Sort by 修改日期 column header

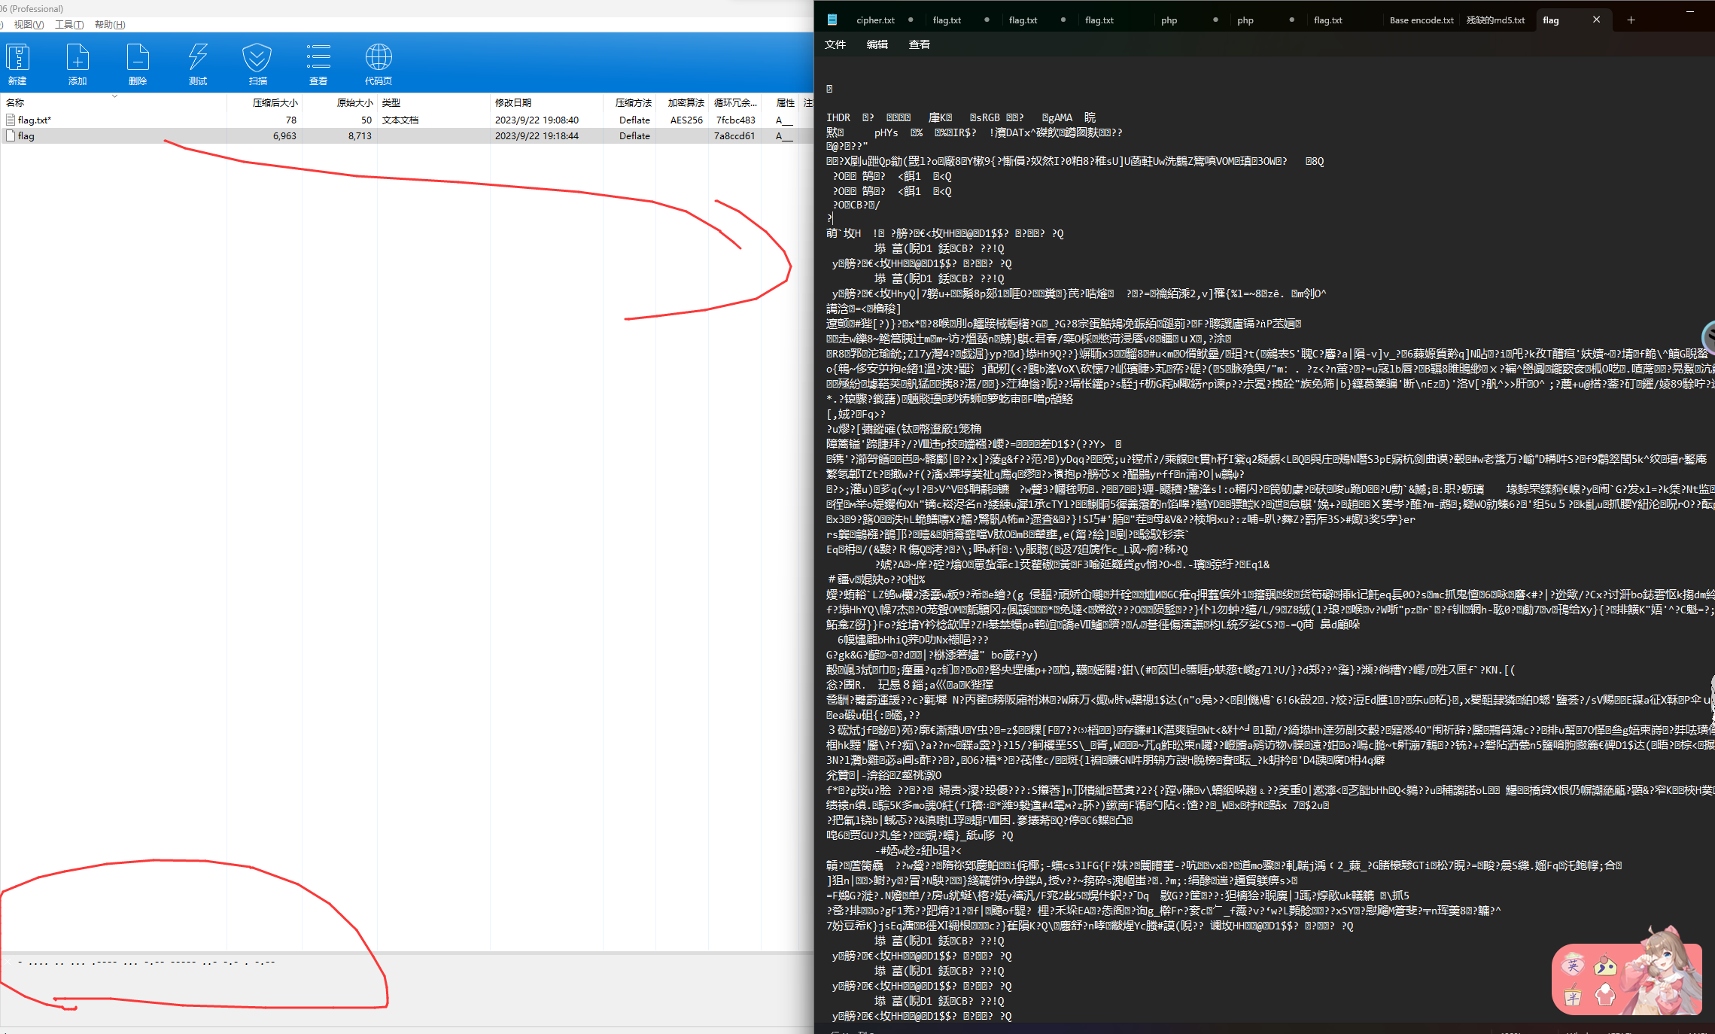point(513,102)
